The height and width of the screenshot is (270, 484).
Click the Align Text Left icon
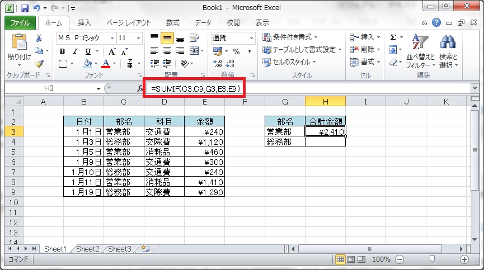click(x=154, y=50)
